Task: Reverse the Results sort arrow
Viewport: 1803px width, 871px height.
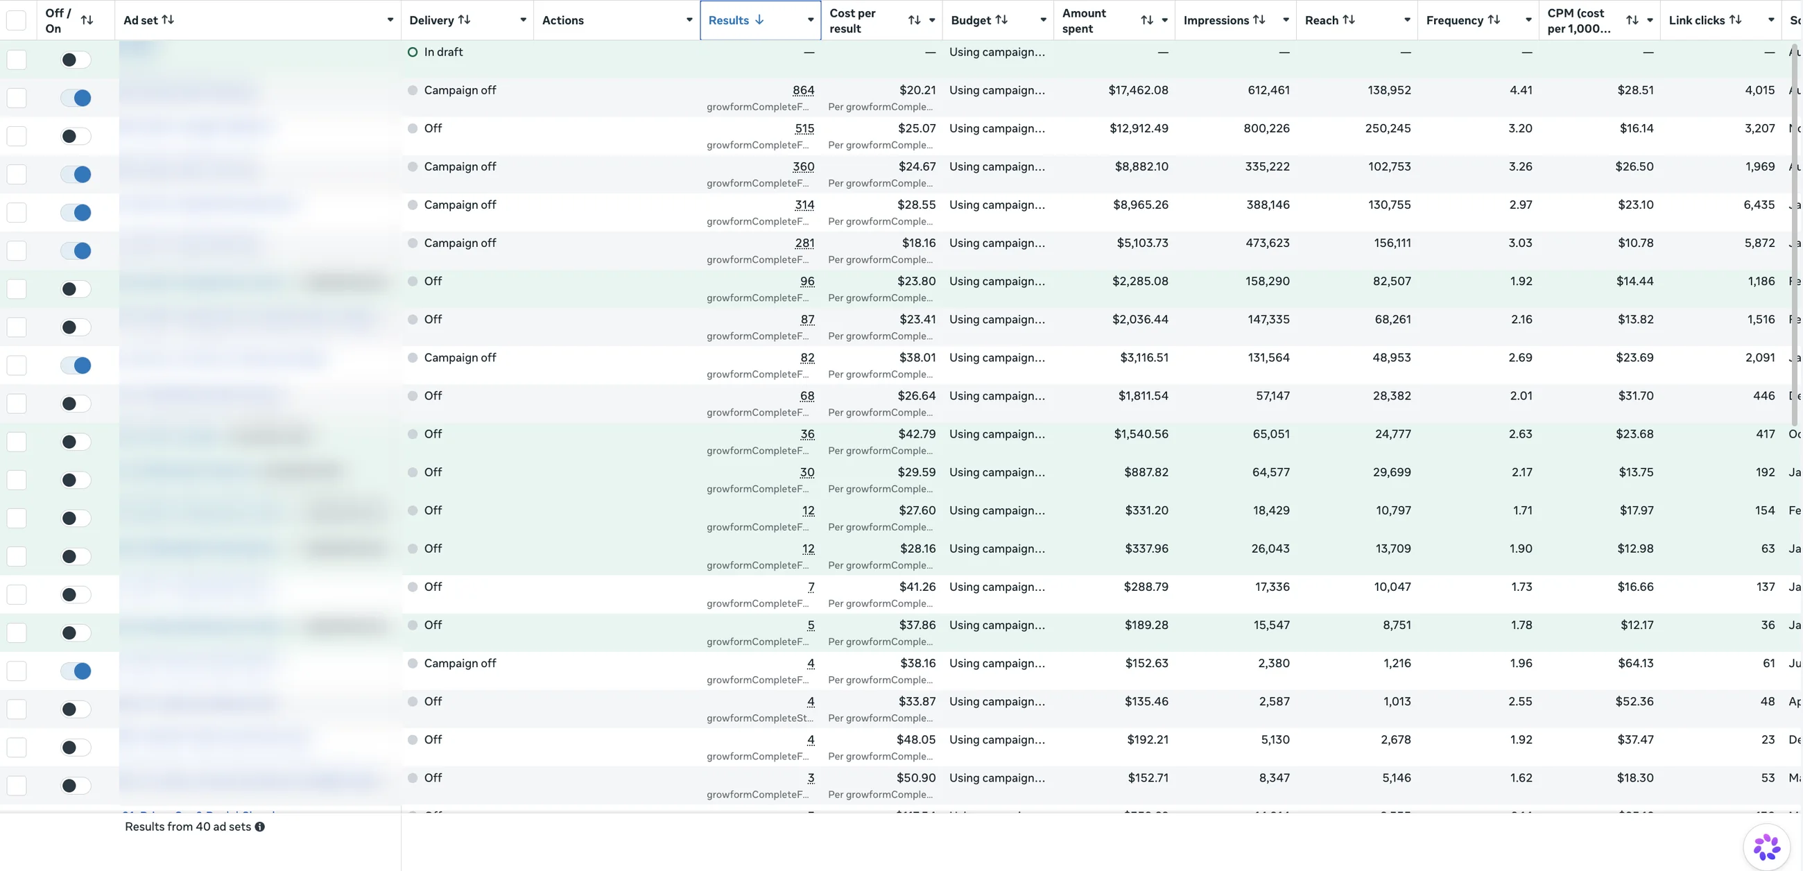Action: pos(759,20)
